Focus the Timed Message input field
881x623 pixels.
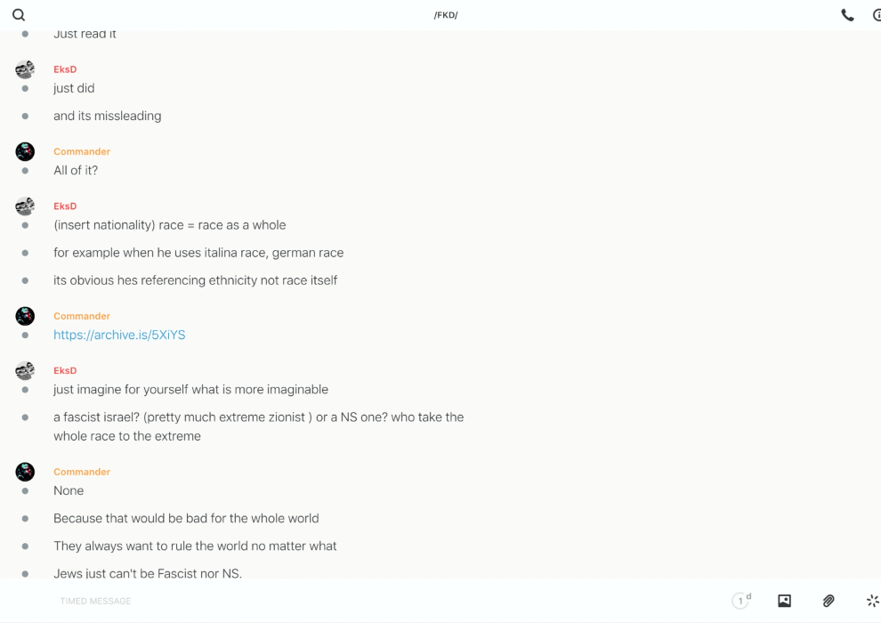pos(356,601)
